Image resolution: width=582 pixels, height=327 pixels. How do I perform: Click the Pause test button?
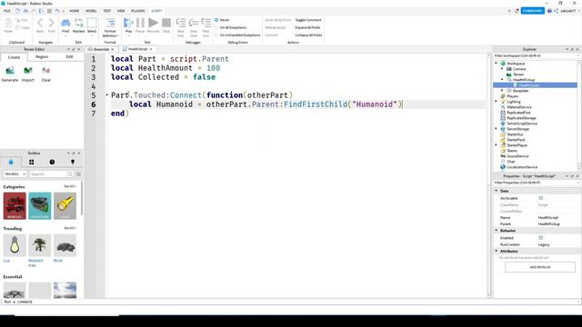click(x=140, y=23)
